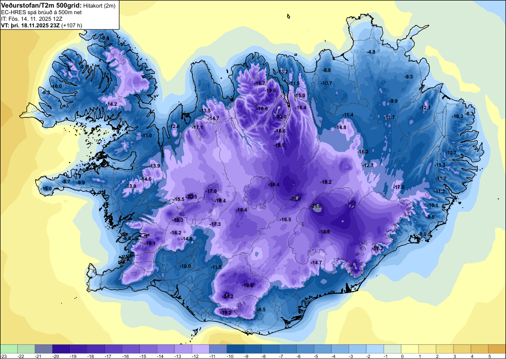Click the legend swatch above 3
Viewport: 506px width, 359px height.
click(x=462, y=349)
